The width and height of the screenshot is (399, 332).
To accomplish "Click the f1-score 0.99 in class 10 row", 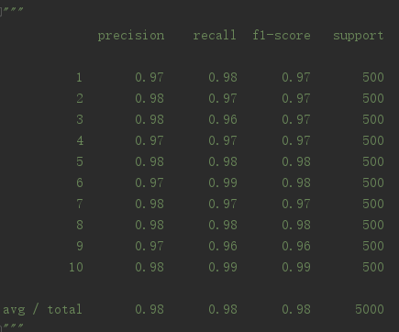I will (296, 267).
